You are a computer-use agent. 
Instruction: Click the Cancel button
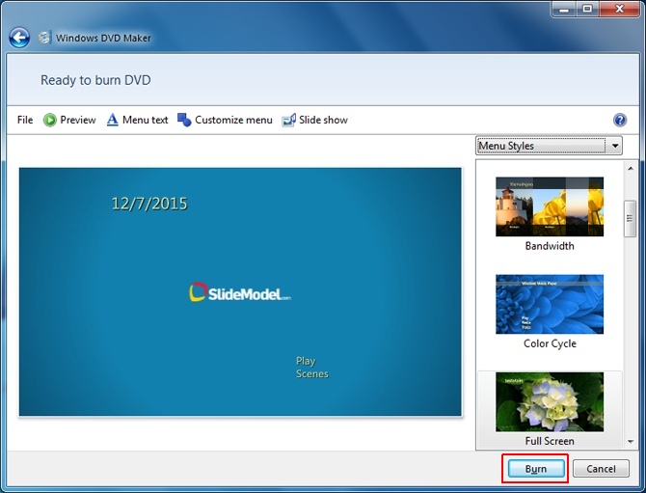pyautogui.click(x=601, y=469)
